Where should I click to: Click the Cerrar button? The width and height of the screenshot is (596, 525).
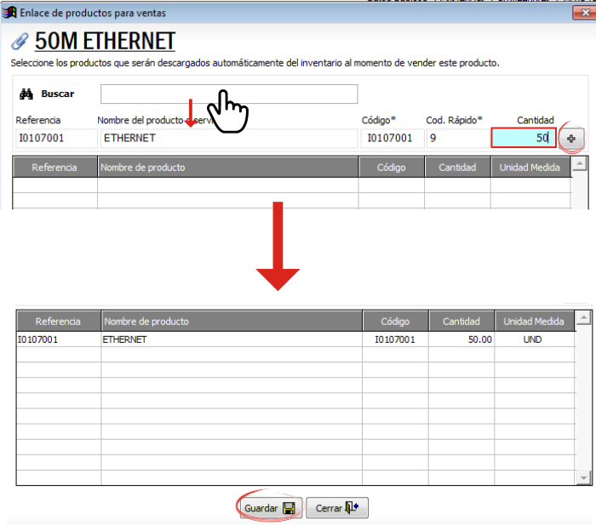click(337, 507)
